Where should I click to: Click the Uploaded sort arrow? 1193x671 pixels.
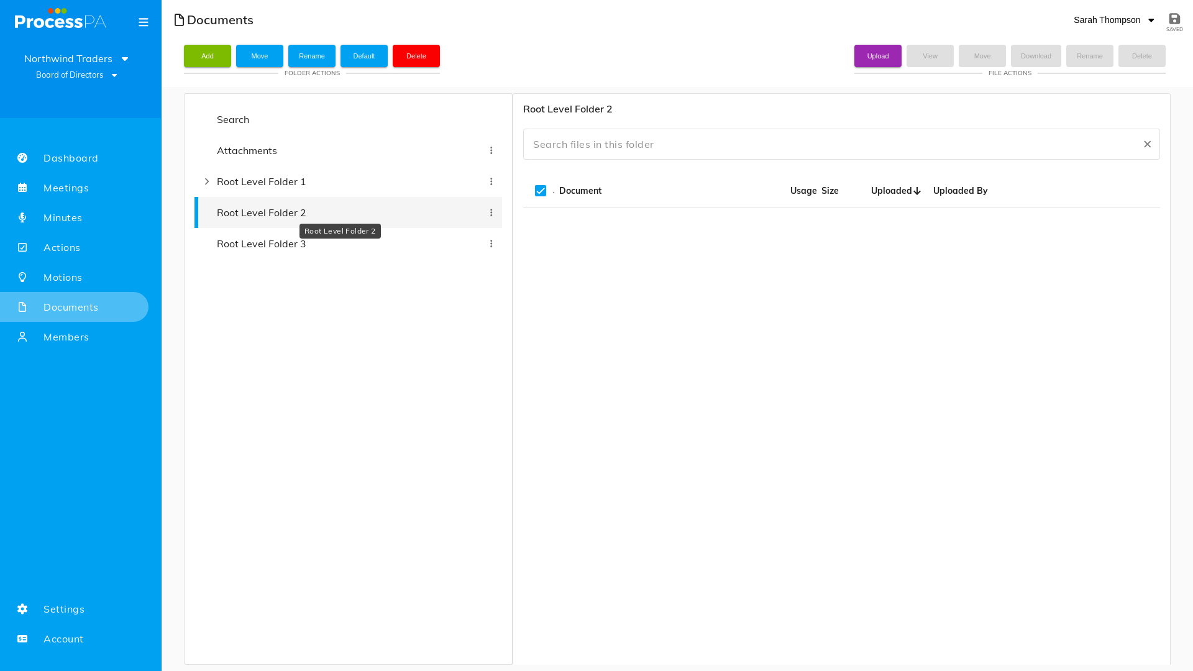tap(917, 191)
